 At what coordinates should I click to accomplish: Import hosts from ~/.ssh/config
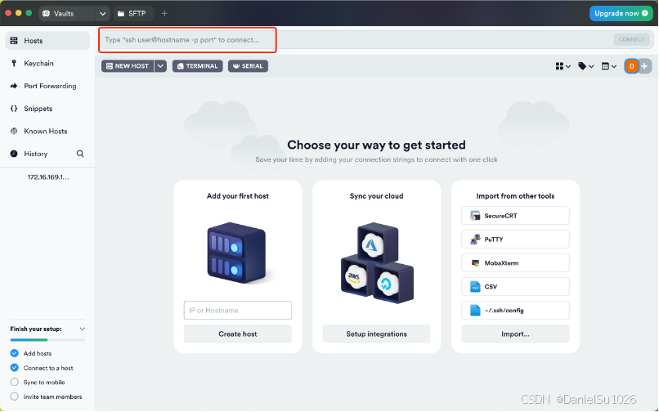(515, 311)
